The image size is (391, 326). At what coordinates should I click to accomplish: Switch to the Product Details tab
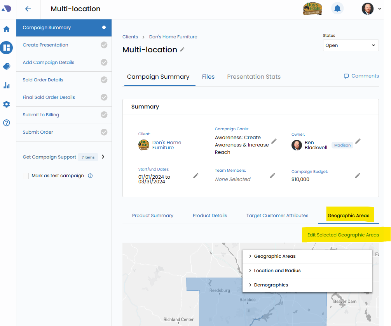pyautogui.click(x=209, y=216)
